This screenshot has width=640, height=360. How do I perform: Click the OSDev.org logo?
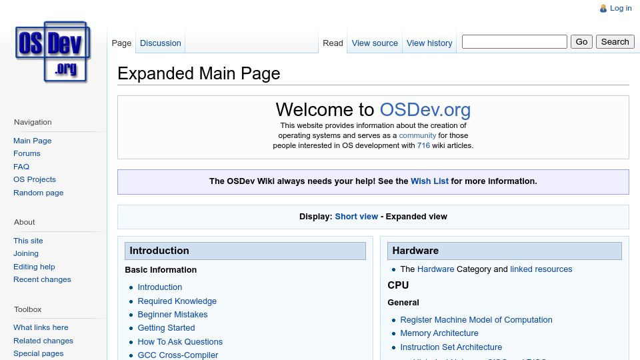[x=53, y=51]
